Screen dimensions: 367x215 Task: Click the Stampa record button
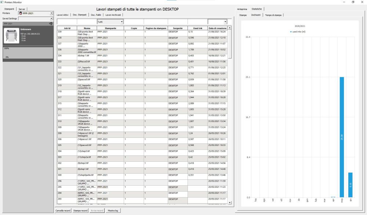pyautogui.click(x=80, y=211)
